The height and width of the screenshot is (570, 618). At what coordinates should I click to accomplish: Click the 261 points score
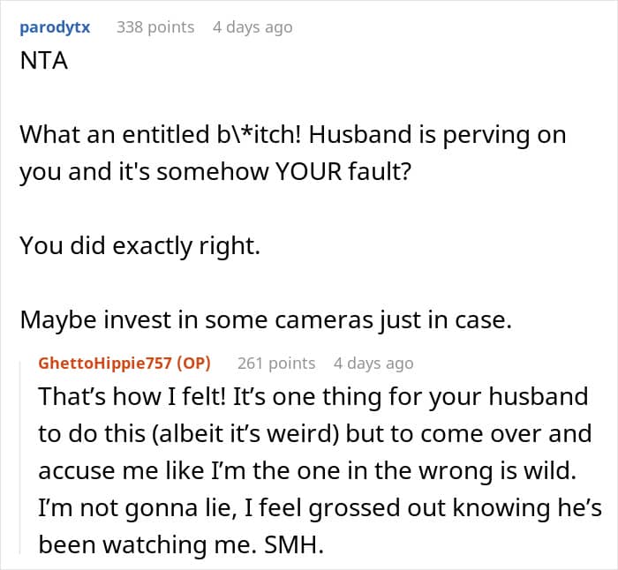(276, 363)
